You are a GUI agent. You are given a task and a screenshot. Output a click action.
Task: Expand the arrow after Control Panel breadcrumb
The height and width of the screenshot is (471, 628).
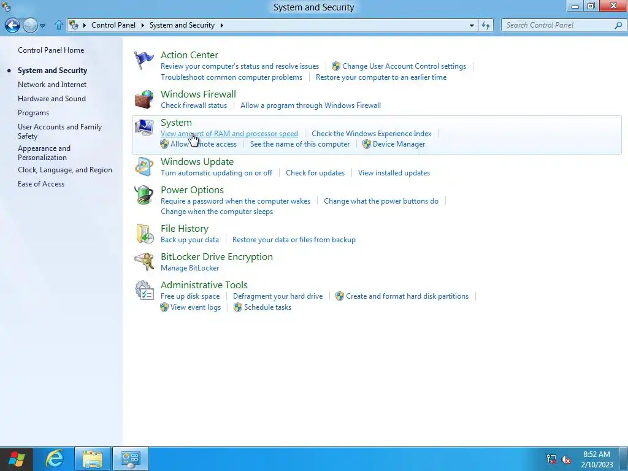point(142,25)
